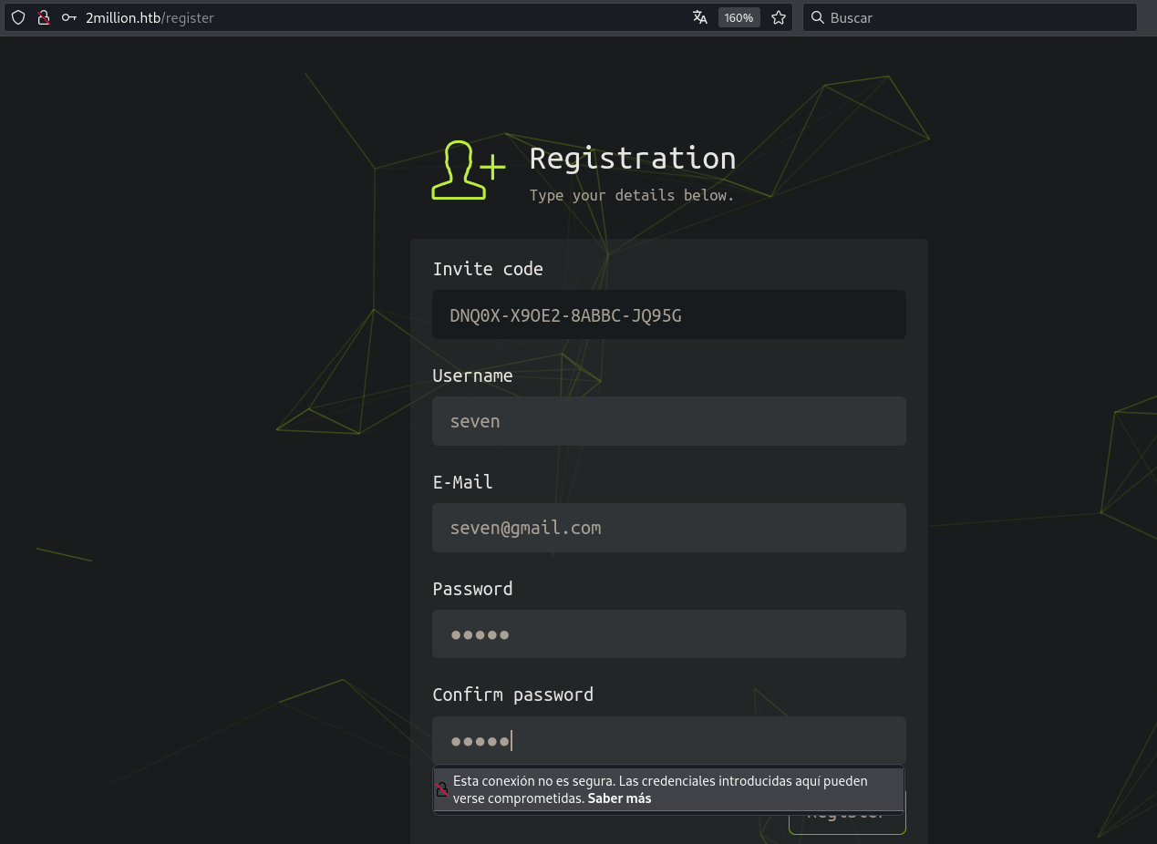Image resolution: width=1157 pixels, height=844 pixels.
Task: Click the tracking protection shield icon
Action: (x=18, y=17)
